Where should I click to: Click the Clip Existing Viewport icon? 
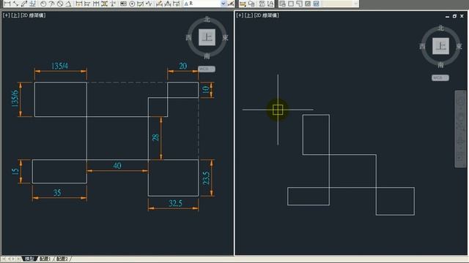tap(316, 4)
